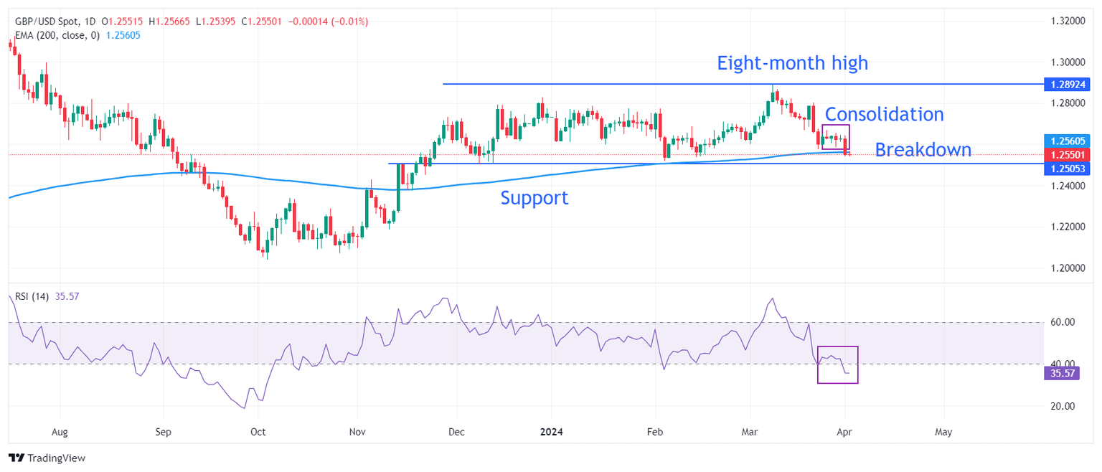Viewport: 1102px width, 472px height.
Task: Click the purple 35.57 RSI value tag
Action: (x=1060, y=373)
